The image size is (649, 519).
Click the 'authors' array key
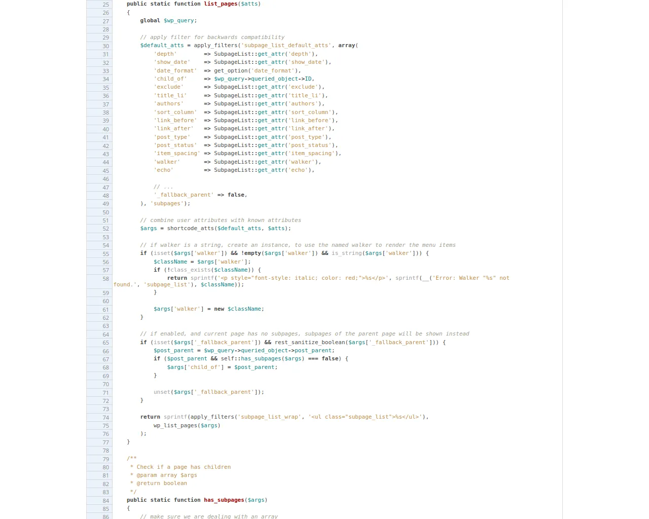click(168, 103)
